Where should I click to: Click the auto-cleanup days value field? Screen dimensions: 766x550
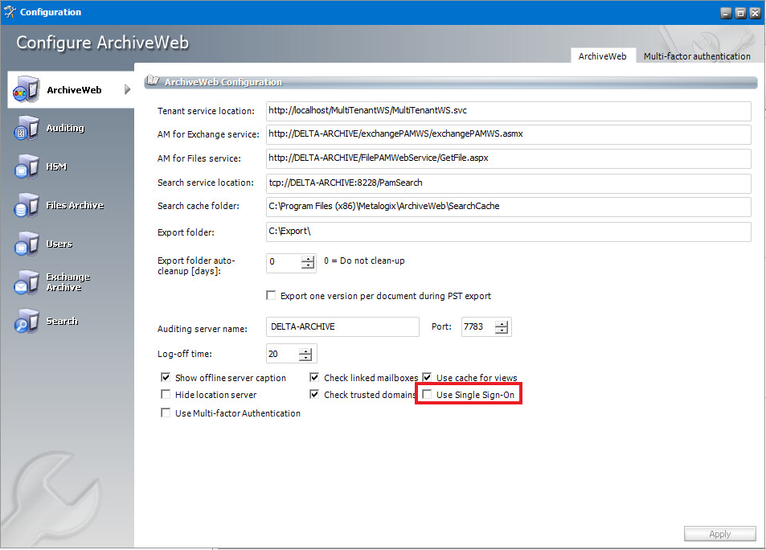click(284, 262)
